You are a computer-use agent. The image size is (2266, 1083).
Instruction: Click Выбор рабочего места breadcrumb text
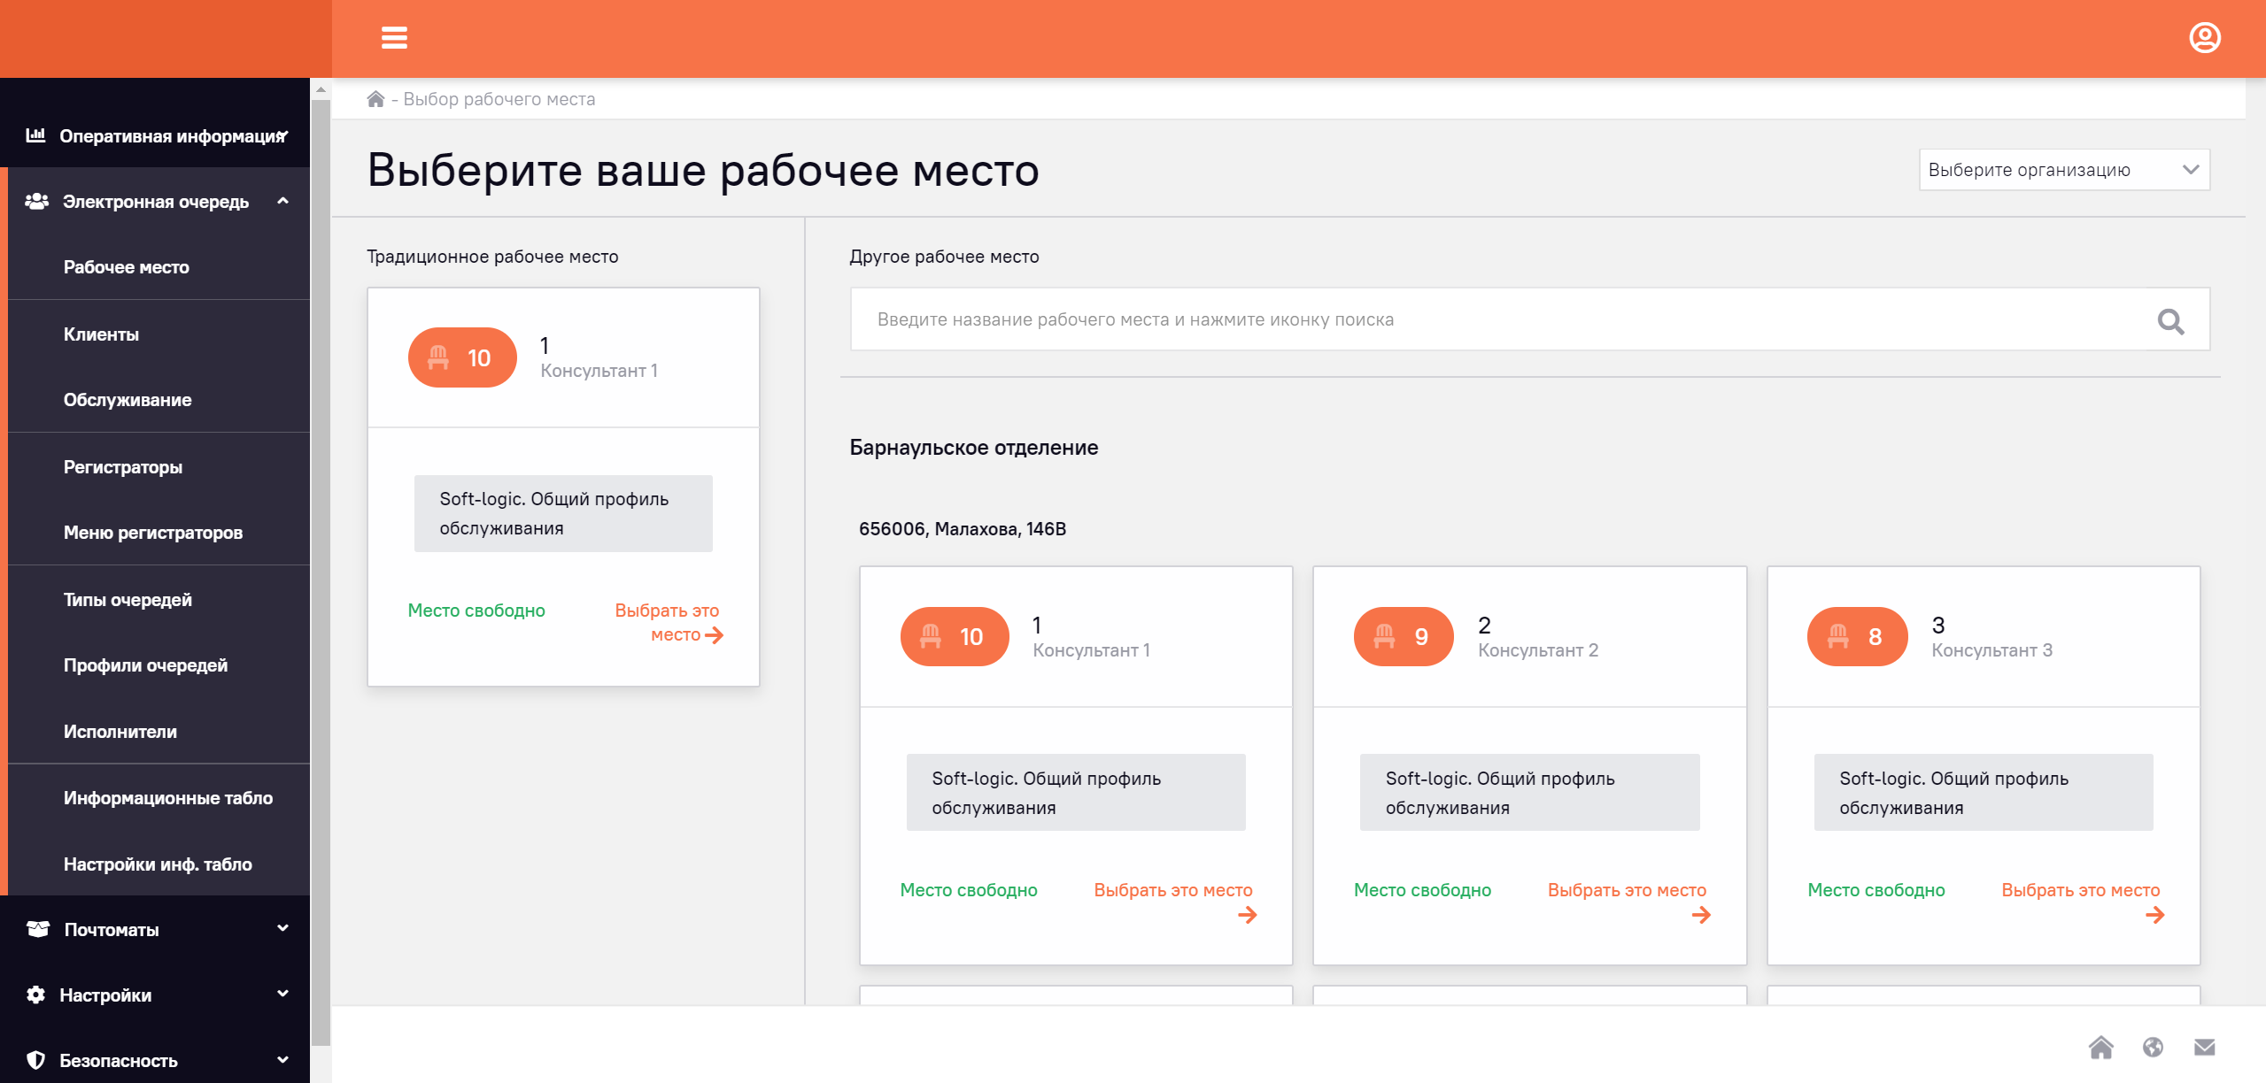(x=499, y=99)
